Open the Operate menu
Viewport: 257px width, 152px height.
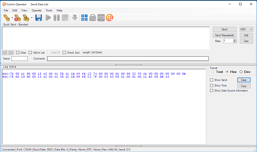coord(36,10)
